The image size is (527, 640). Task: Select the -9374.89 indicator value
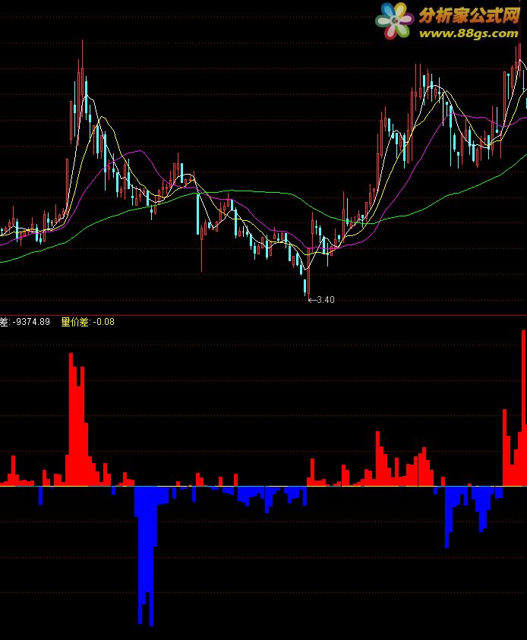pos(31,322)
